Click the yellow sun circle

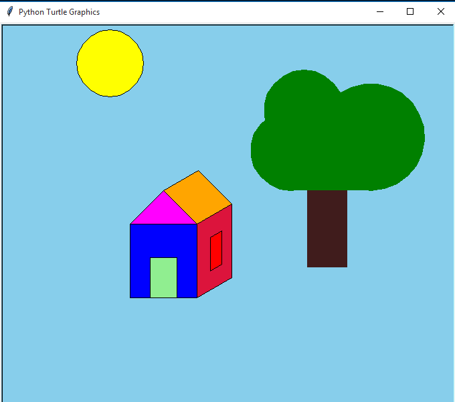point(110,63)
